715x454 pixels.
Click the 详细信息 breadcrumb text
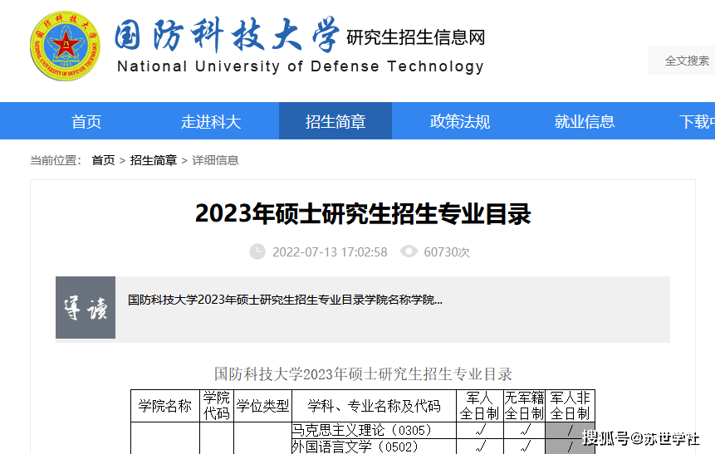coord(215,160)
